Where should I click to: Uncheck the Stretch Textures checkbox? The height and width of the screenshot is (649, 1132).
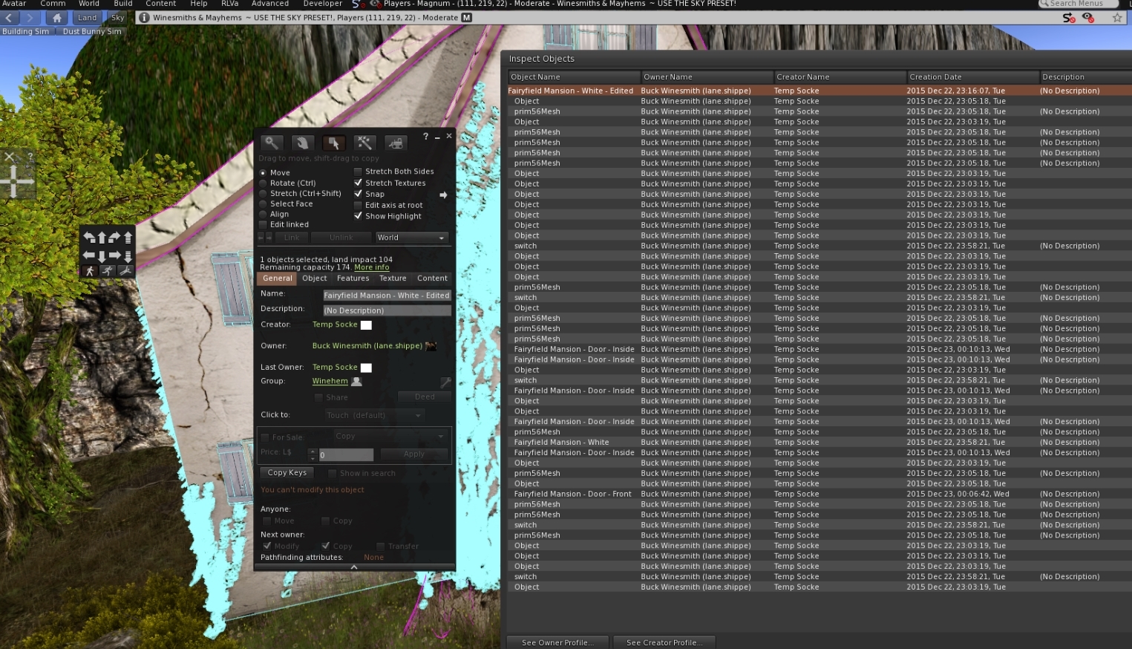point(358,183)
